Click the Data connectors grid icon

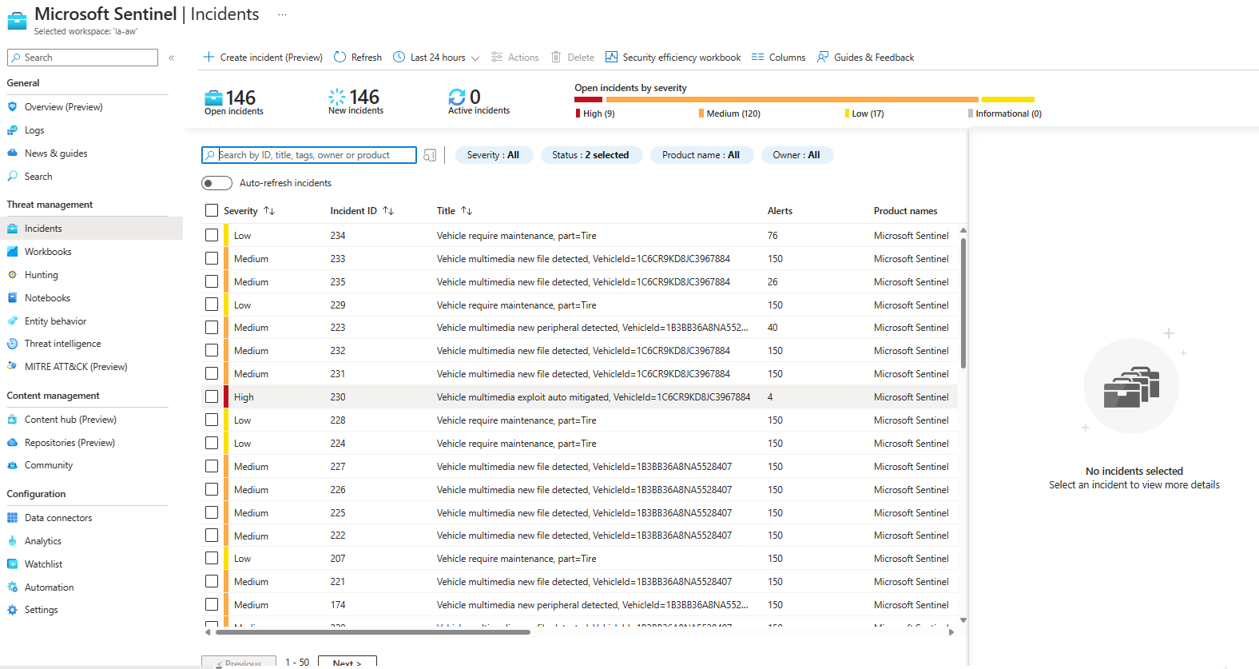[x=12, y=518]
